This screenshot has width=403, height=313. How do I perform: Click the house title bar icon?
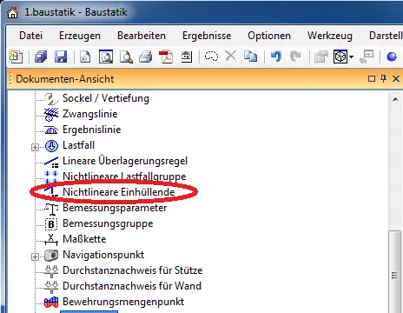click(x=12, y=12)
